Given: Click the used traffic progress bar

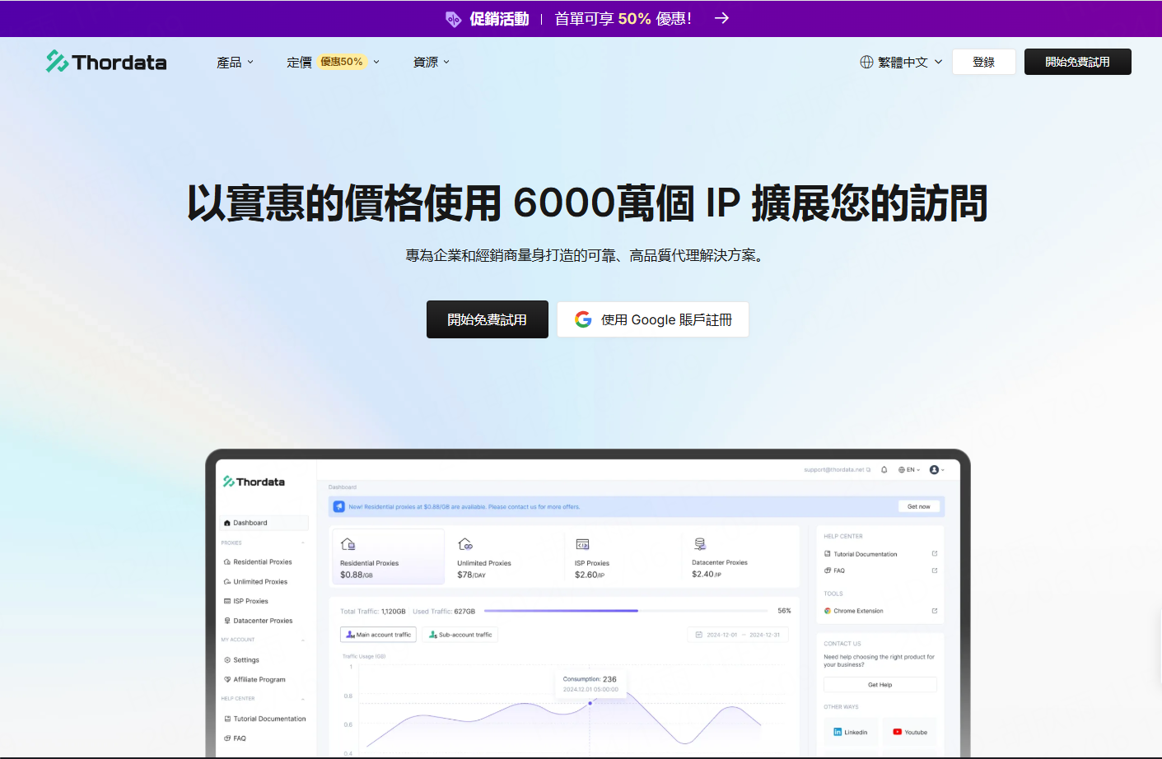Looking at the screenshot, I should [627, 611].
